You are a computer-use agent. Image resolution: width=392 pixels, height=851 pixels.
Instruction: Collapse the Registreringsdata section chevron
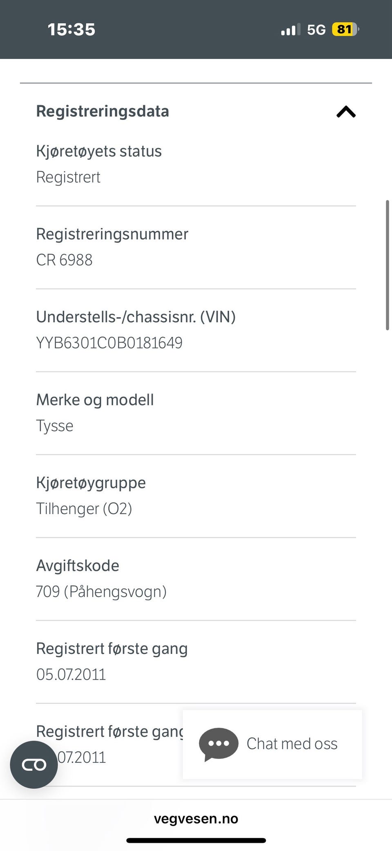[346, 112]
